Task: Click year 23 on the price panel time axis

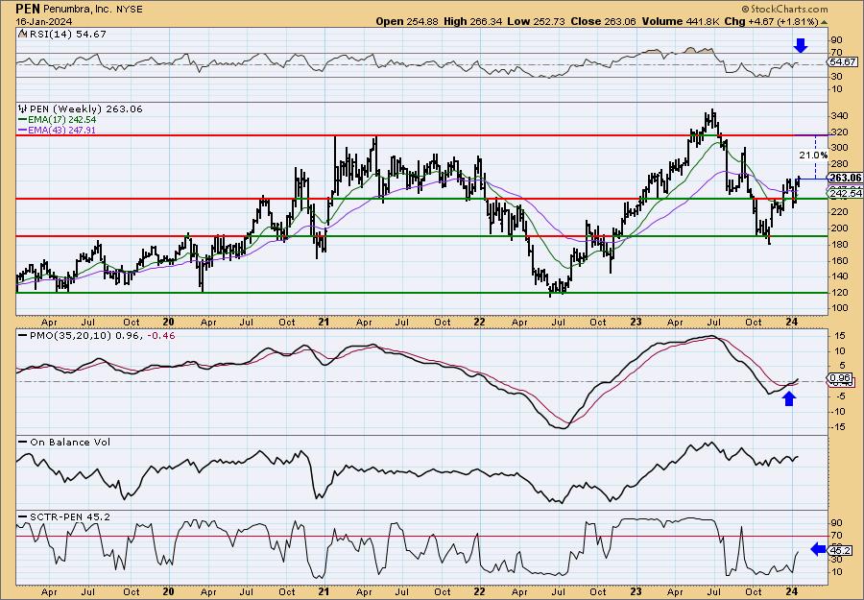Action: tap(636, 323)
